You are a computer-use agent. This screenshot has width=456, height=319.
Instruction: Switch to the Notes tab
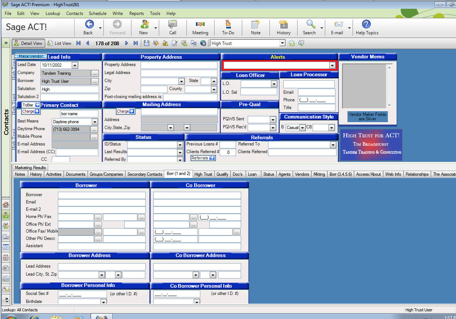[x=20, y=174]
